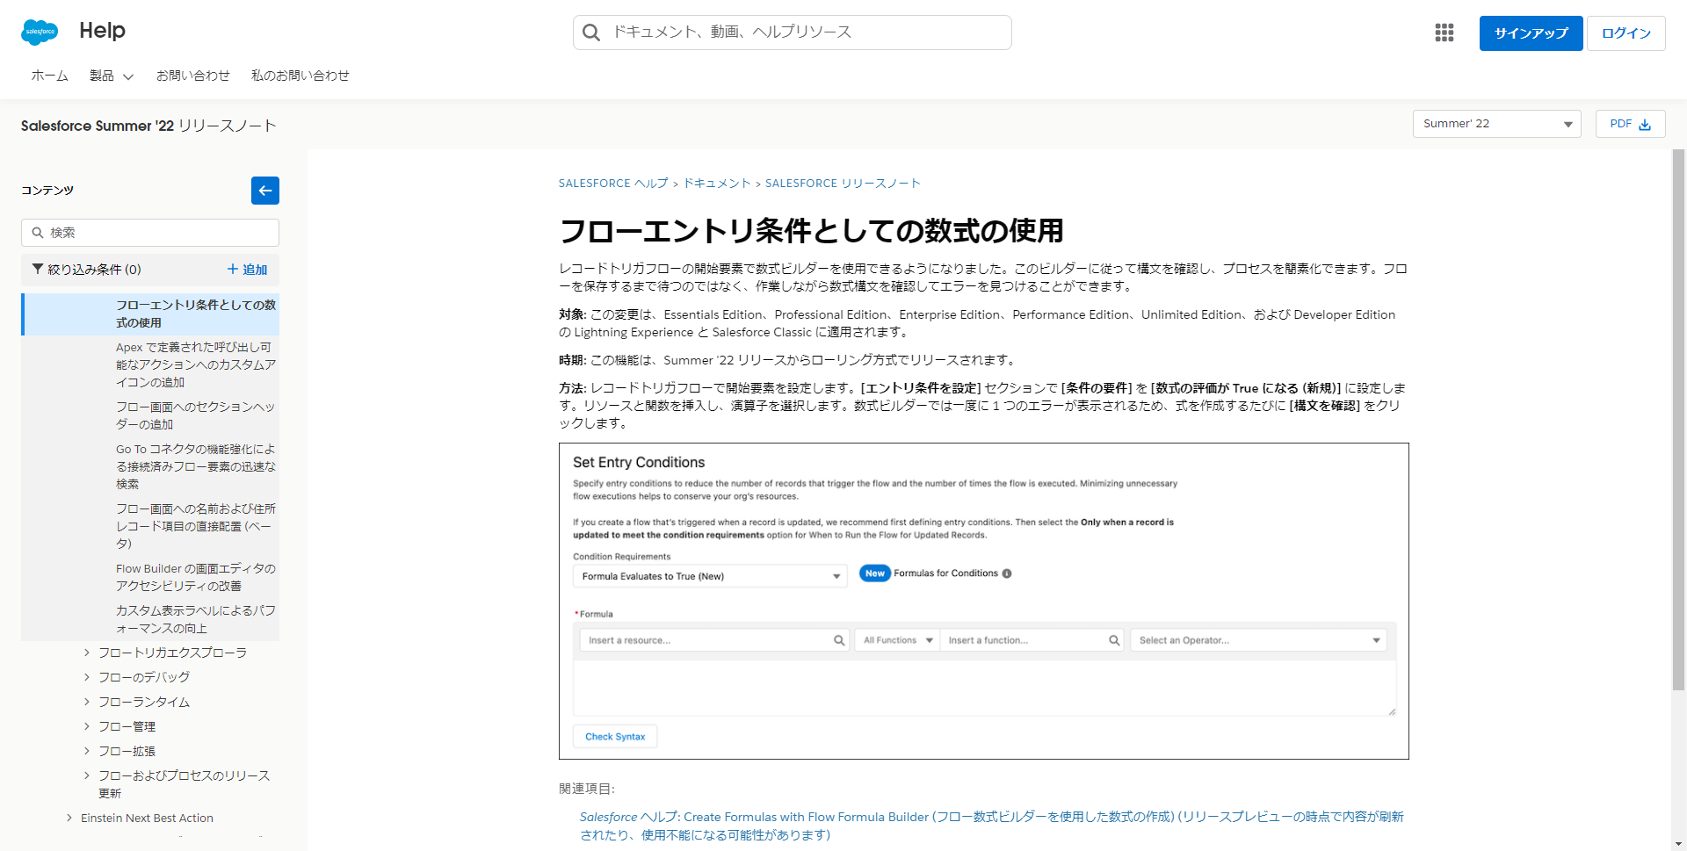Expand the 製品 menu chevron
The width and height of the screenshot is (1687, 851).
tap(128, 76)
